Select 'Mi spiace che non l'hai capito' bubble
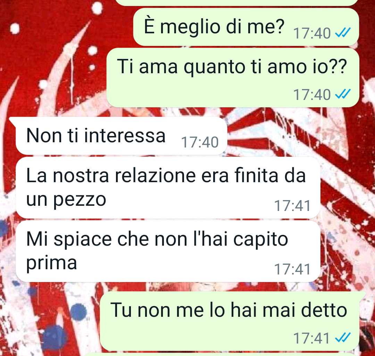The image size is (375, 356). point(168,251)
